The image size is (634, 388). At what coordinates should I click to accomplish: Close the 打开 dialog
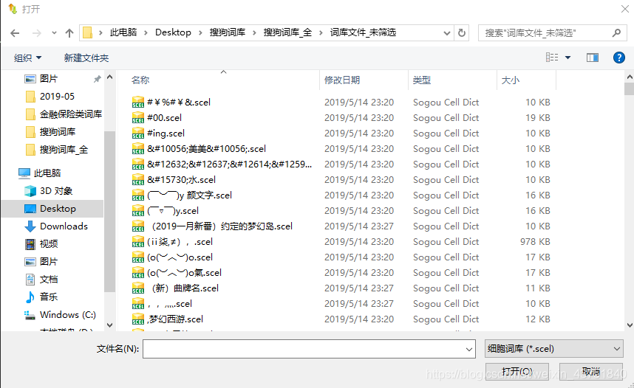[x=624, y=9]
